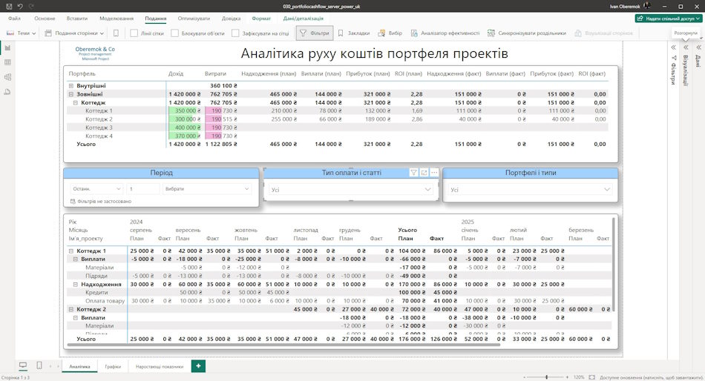The height and width of the screenshot is (381, 705).
Task: Add a new report page
Action: coord(198,366)
